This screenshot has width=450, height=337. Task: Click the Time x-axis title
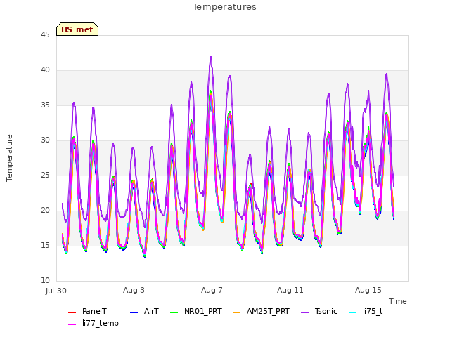click(x=398, y=301)
